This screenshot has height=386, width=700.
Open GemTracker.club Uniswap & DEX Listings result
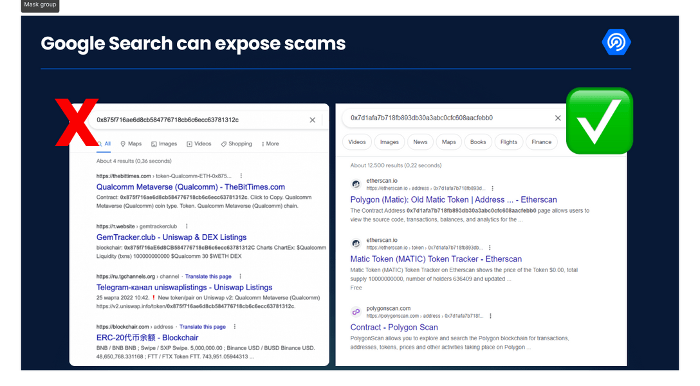171,237
